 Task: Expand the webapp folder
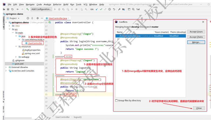coord(16,57)
